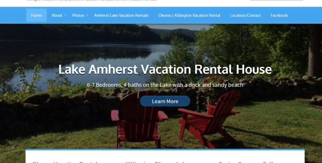The image size is (322, 163).
Task: Expand the Photos dropdown arrow
Action: coord(87,15)
